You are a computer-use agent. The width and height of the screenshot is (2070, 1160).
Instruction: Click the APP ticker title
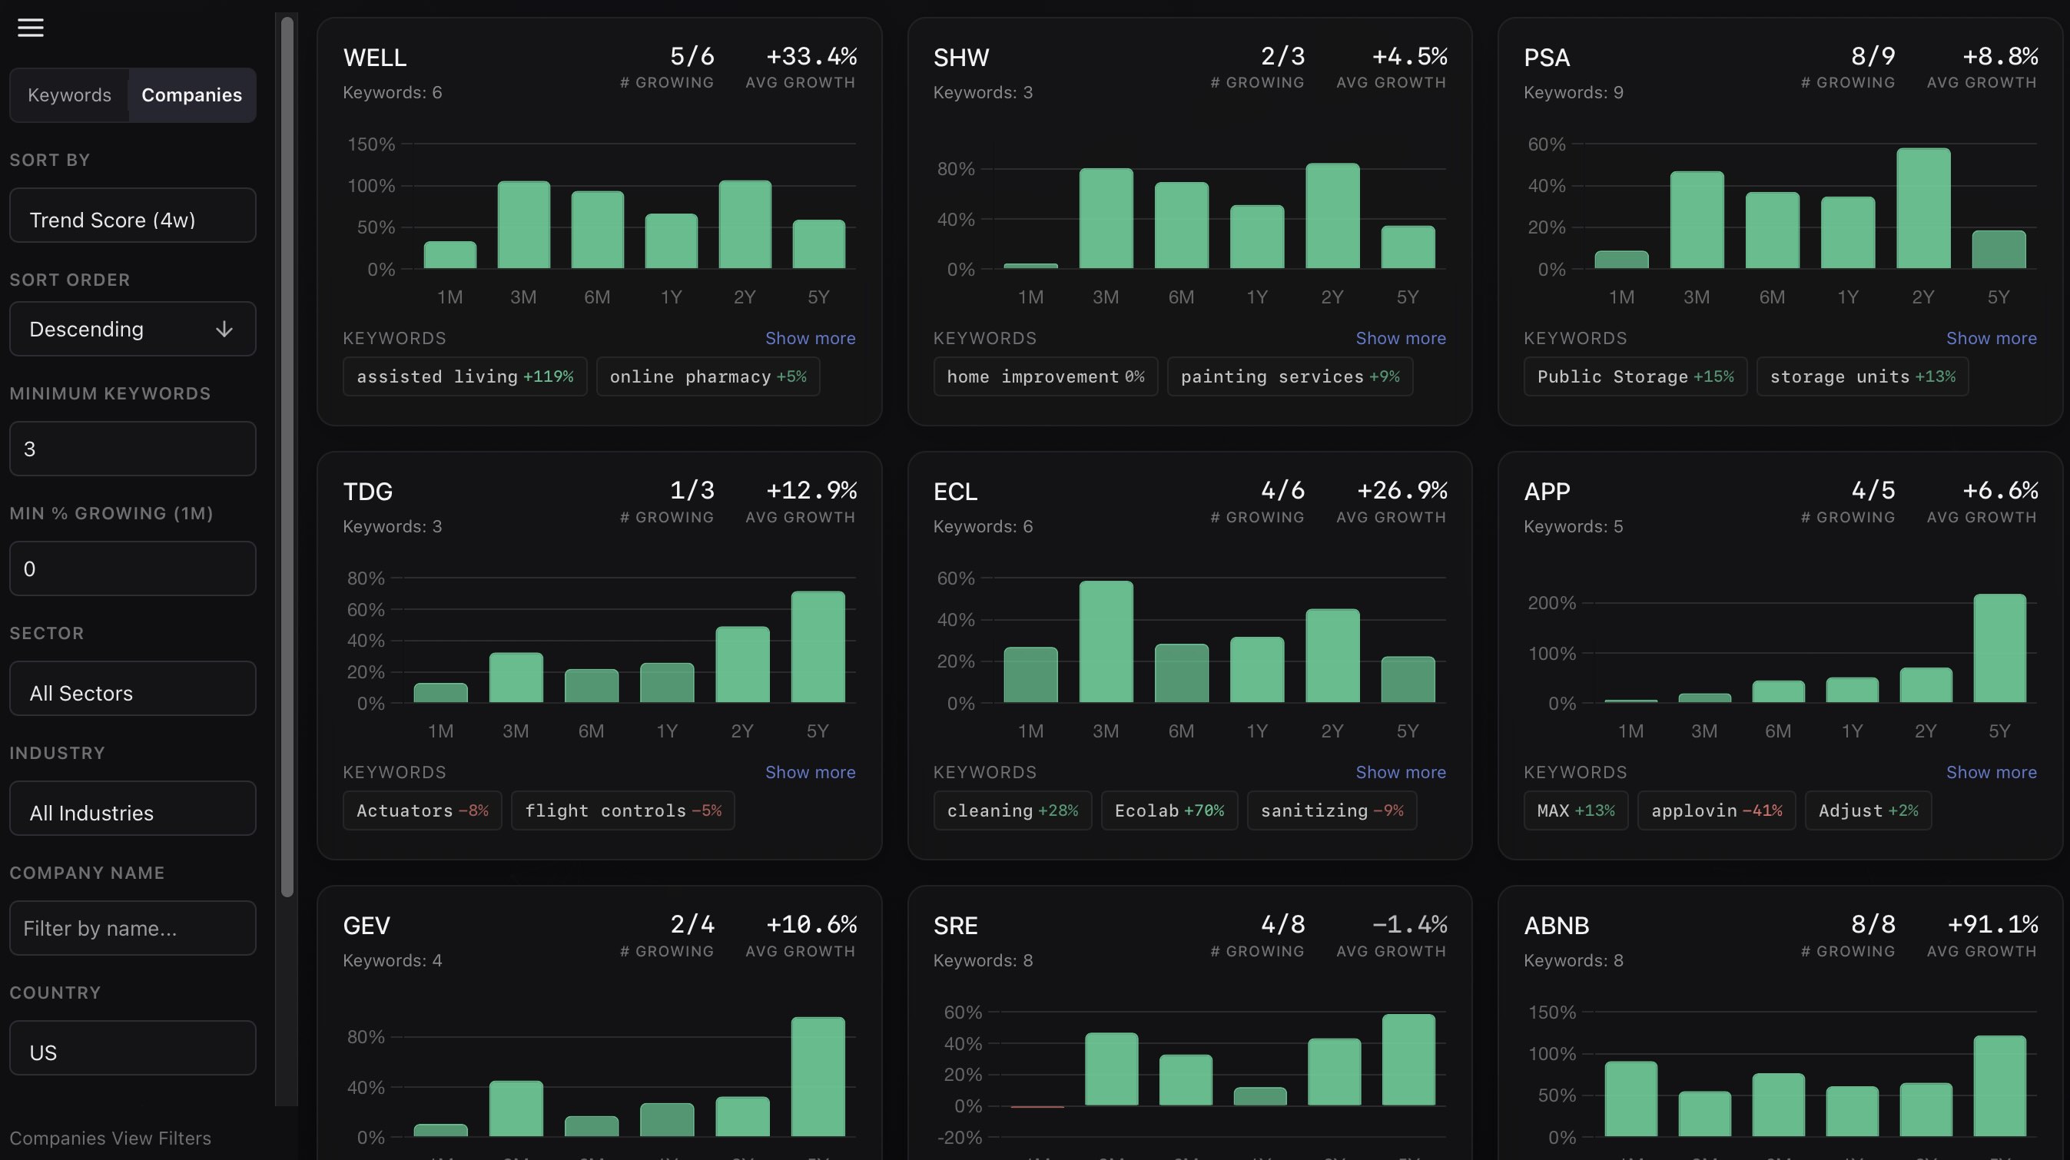click(1547, 492)
